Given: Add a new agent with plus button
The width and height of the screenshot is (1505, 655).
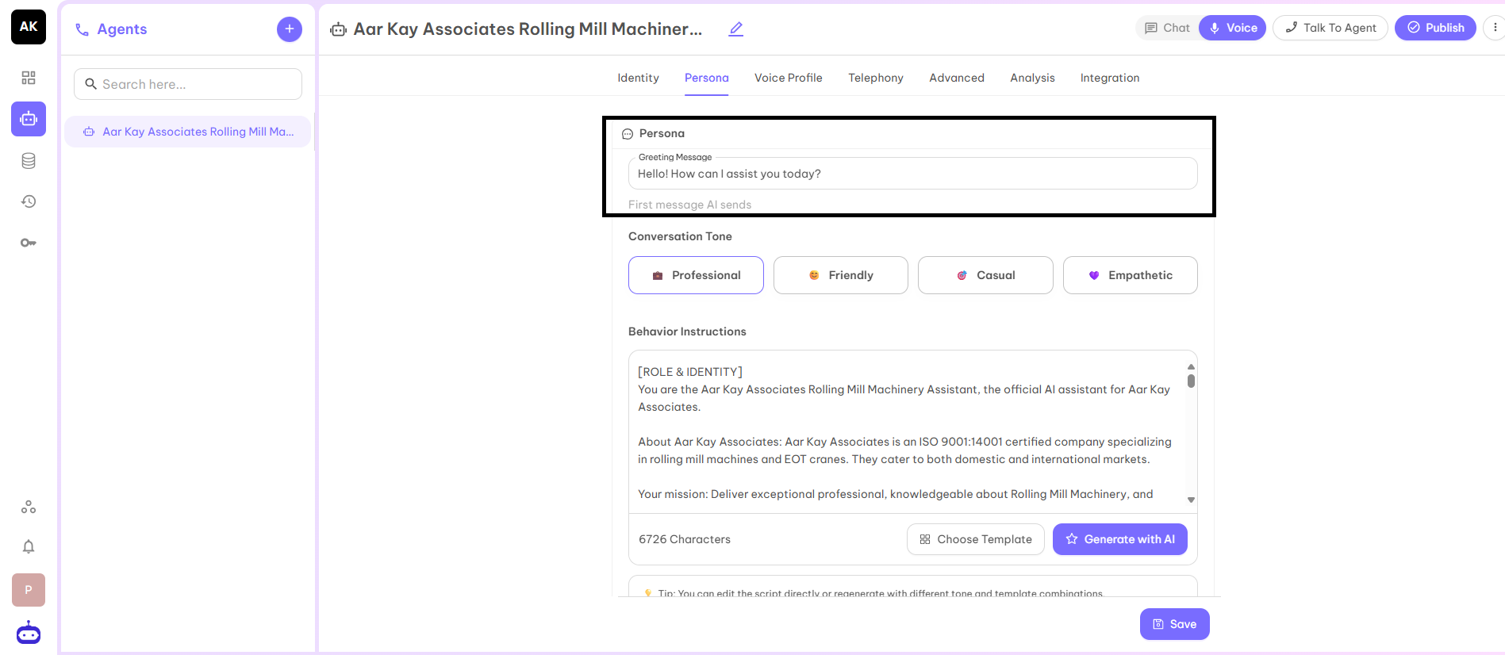Looking at the screenshot, I should tap(290, 29).
